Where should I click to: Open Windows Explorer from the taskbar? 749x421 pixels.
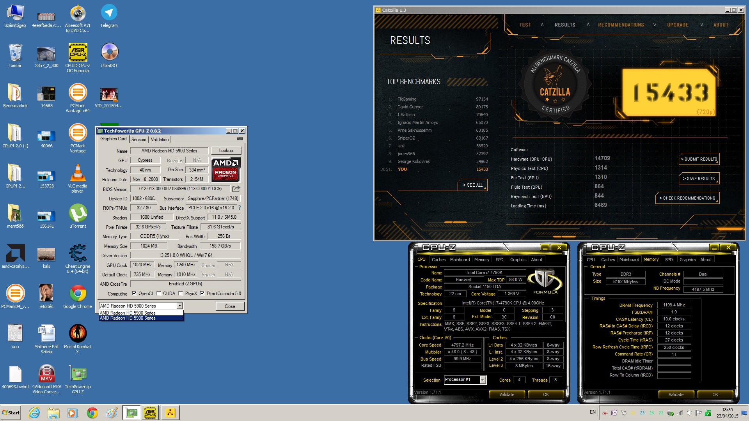point(53,412)
